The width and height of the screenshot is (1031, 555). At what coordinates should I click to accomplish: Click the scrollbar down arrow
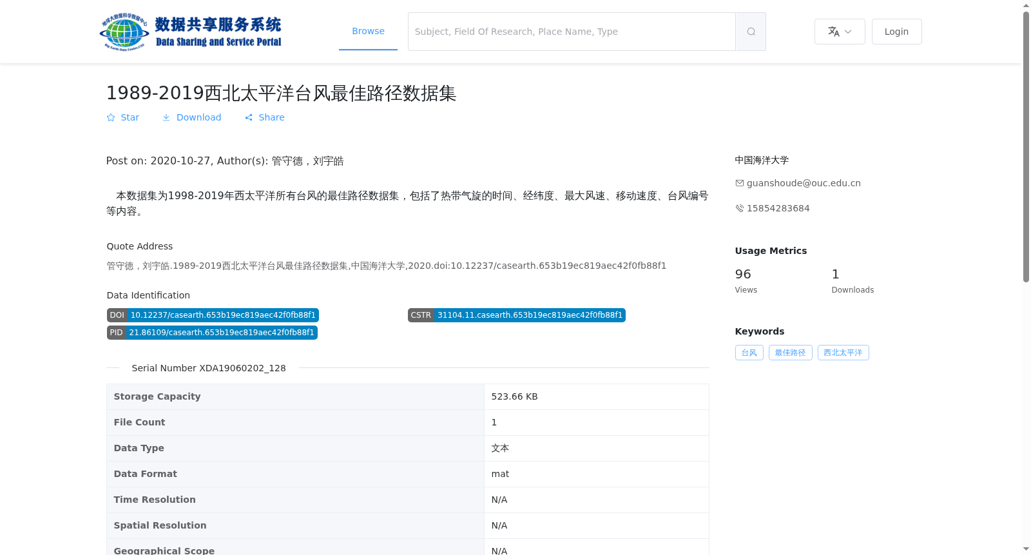pos(1026,549)
